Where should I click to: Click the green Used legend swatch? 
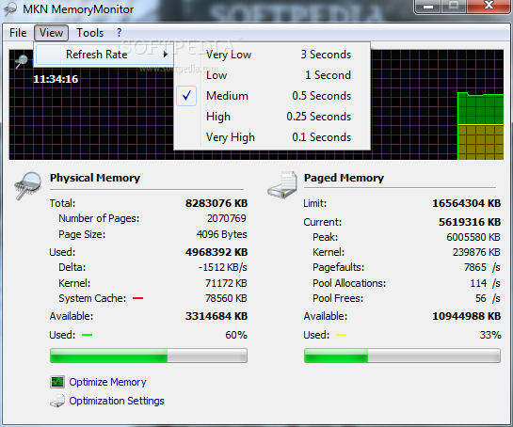(x=87, y=335)
